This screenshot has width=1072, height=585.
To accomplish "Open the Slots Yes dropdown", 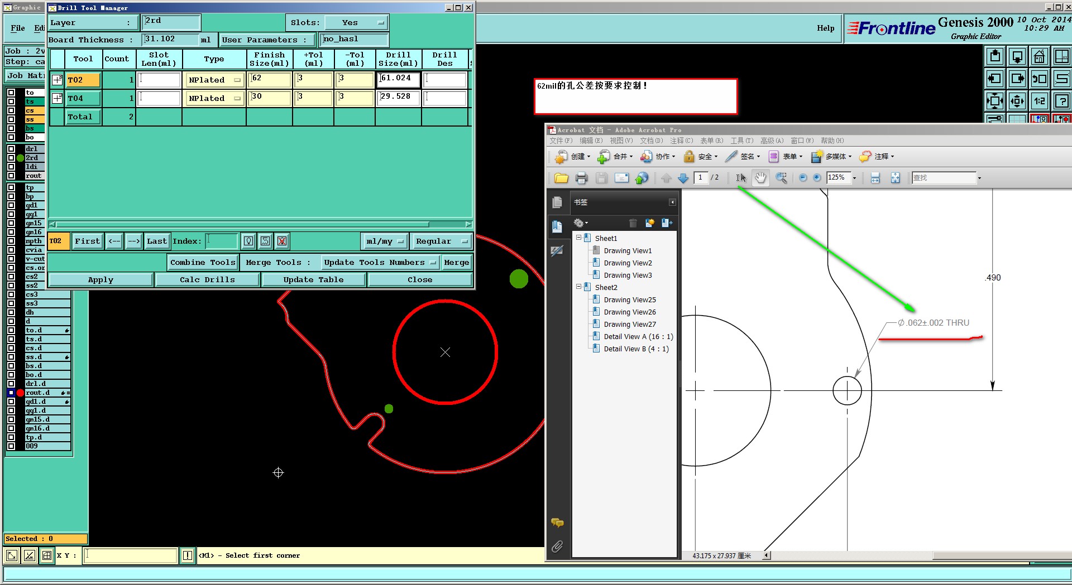I will [356, 23].
